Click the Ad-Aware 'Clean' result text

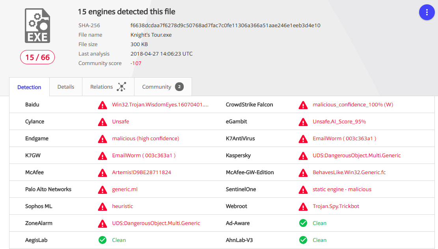click(x=320, y=223)
